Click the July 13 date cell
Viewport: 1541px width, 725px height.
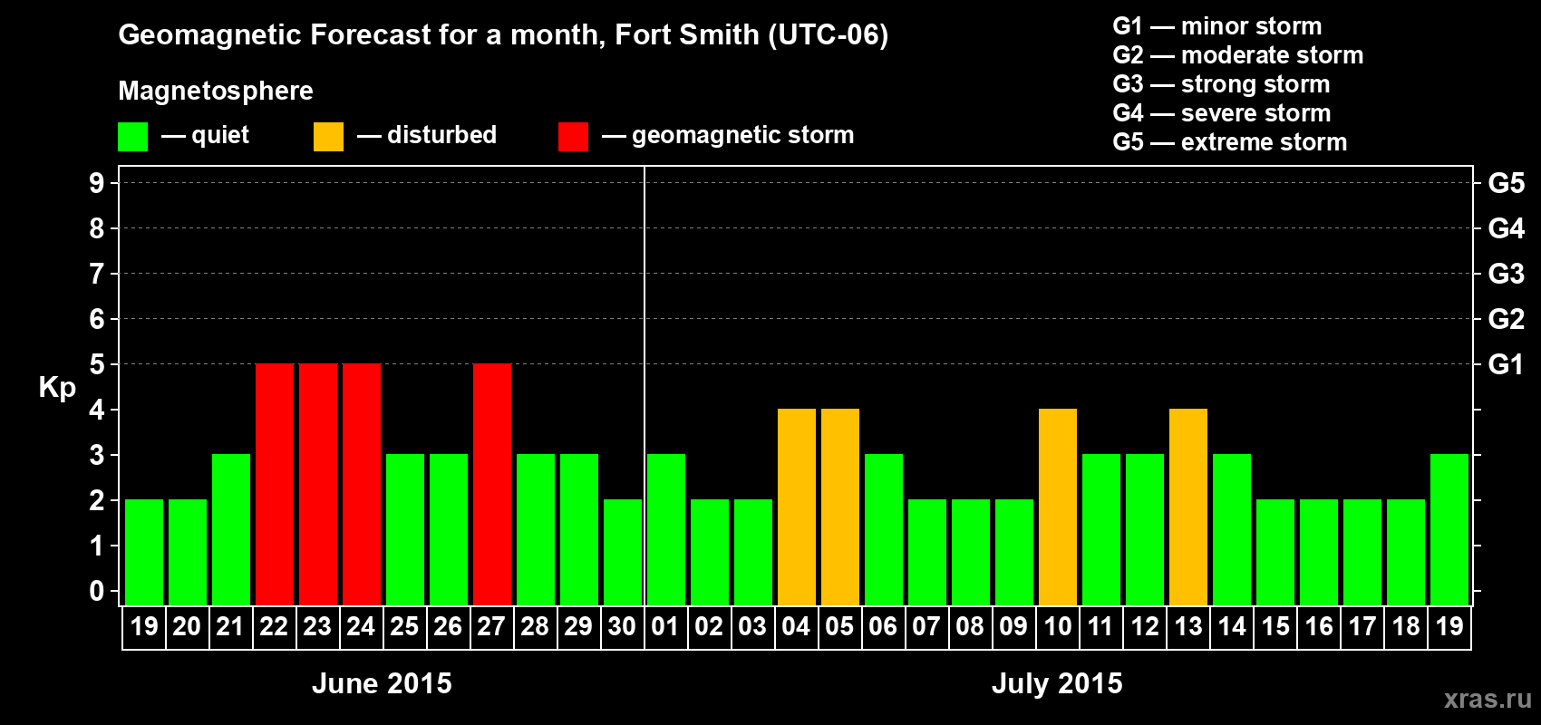1187,627
